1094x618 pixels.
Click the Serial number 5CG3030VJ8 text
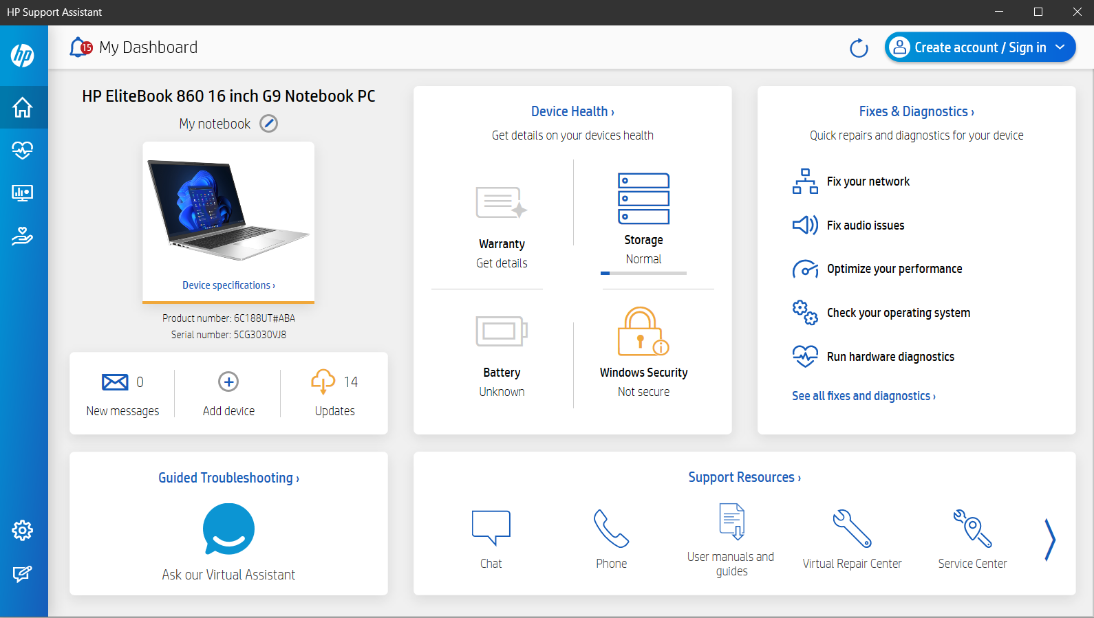pyautogui.click(x=228, y=335)
